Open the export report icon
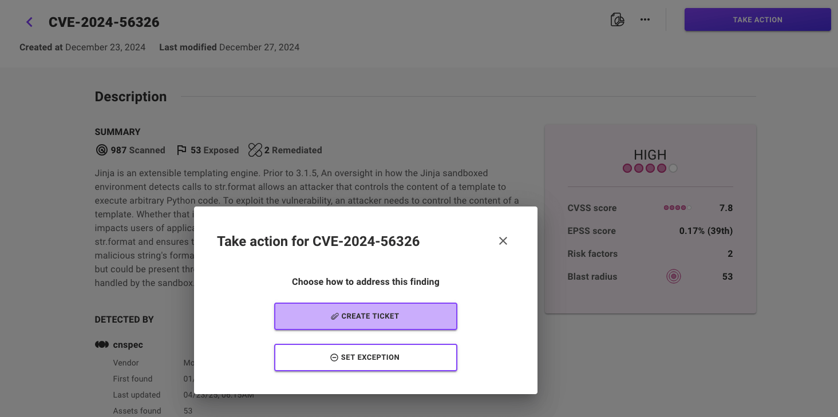This screenshot has height=417, width=838. click(618, 19)
